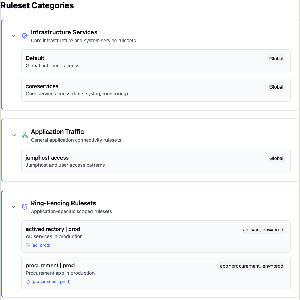
Task: Select the jumphost access ruleset
Action: point(47,158)
